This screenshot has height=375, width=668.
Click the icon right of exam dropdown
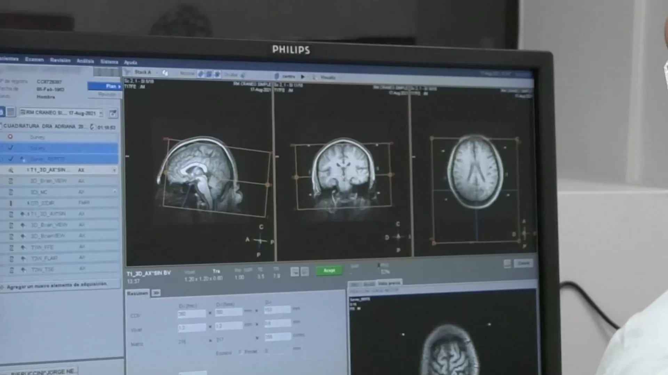tap(113, 113)
